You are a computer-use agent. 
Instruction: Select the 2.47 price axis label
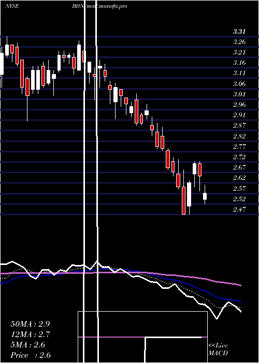click(x=239, y=210)
